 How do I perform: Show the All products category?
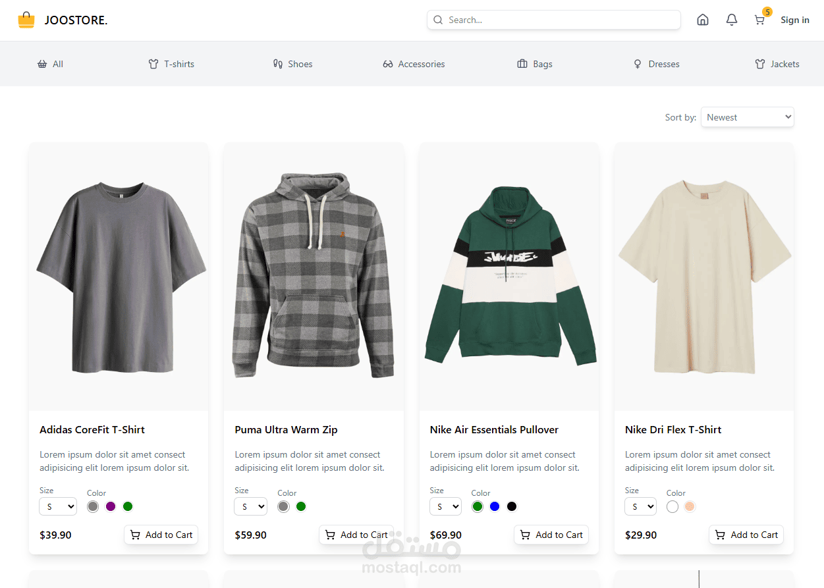click(50, 64)
